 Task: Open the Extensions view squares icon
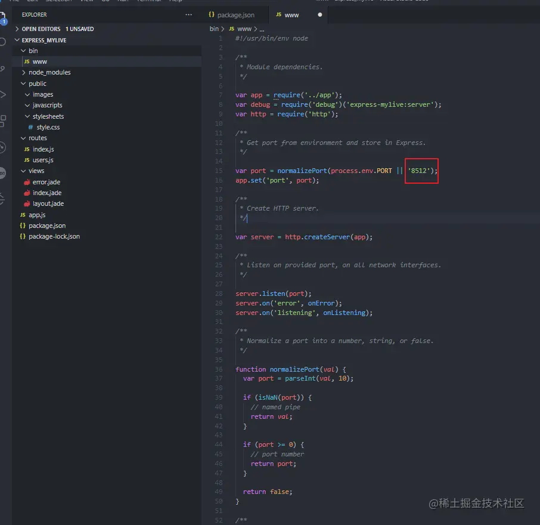pyautogui.click(x=3, y=121)
